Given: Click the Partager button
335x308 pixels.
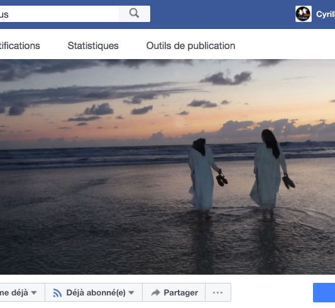Looking at the screenshot, I should (173, 292).
